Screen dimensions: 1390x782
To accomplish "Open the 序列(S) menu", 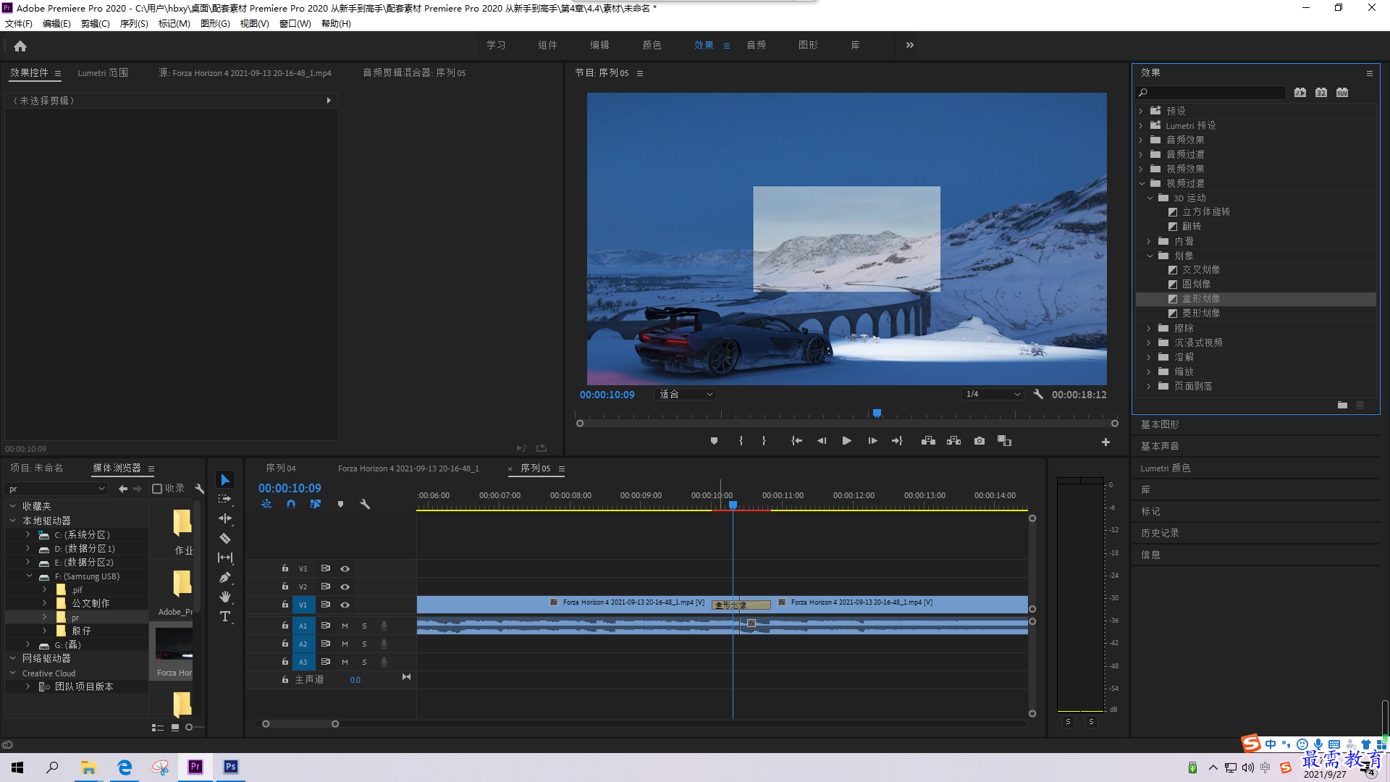I will (134, 24).
